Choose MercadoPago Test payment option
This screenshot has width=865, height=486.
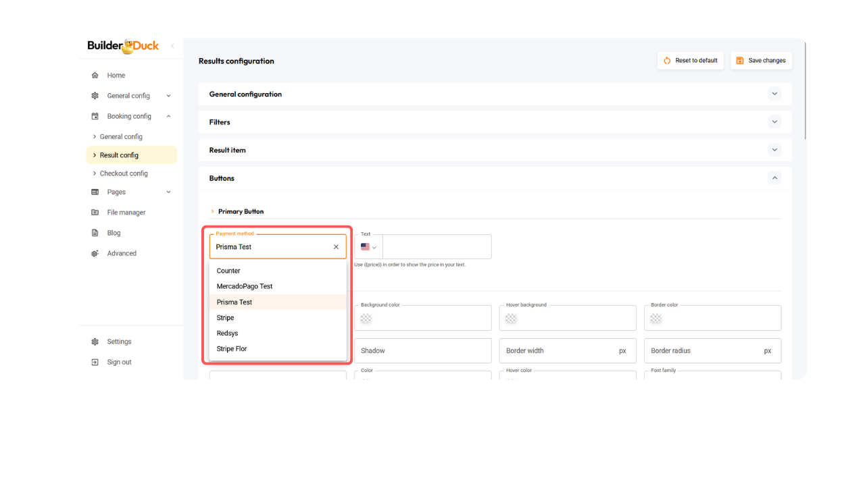tap(245, 286)
